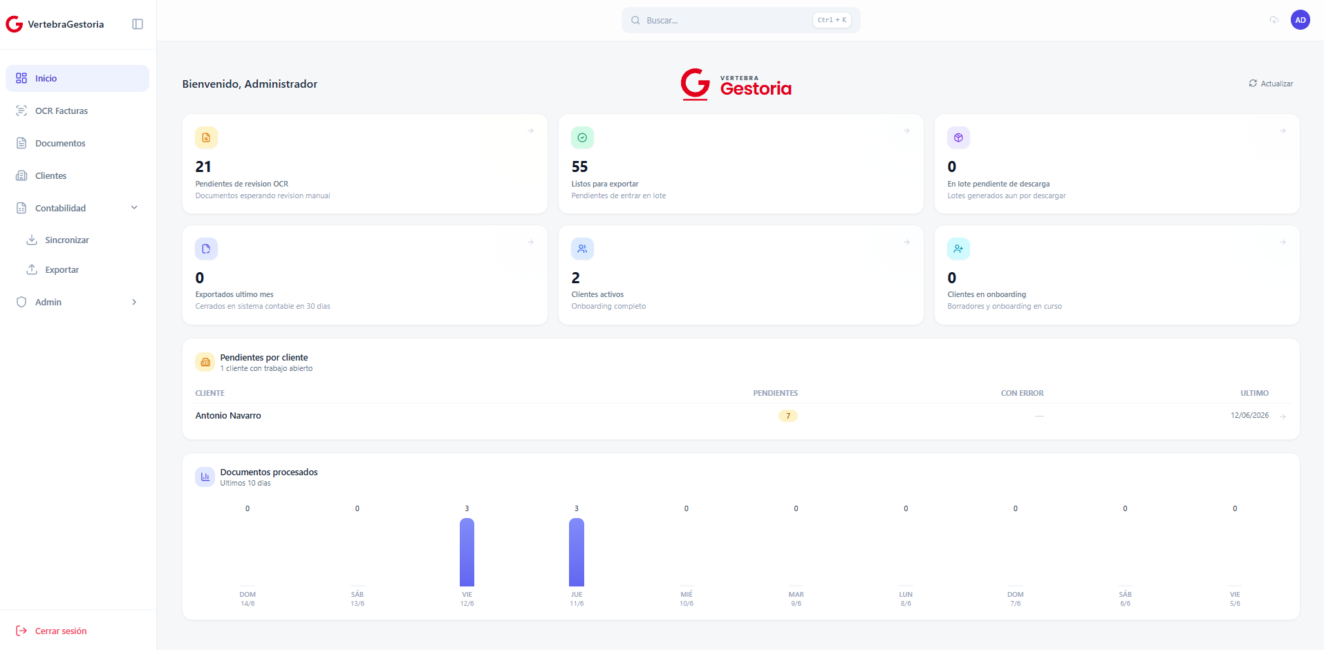Click the orange OCR pending document icon

tap(206, 137)
